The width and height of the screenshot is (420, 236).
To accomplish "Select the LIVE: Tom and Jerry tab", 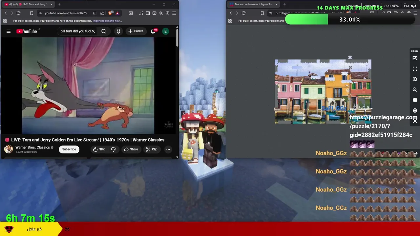I will coord(29,4).
